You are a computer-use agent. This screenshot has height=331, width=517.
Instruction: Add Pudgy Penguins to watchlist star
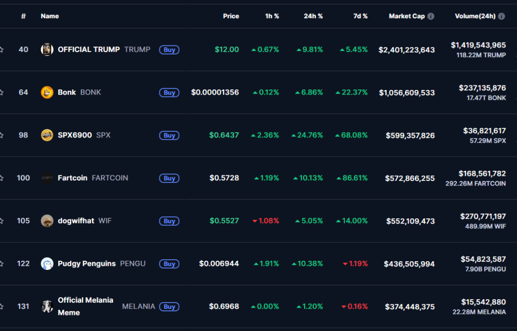2,264
